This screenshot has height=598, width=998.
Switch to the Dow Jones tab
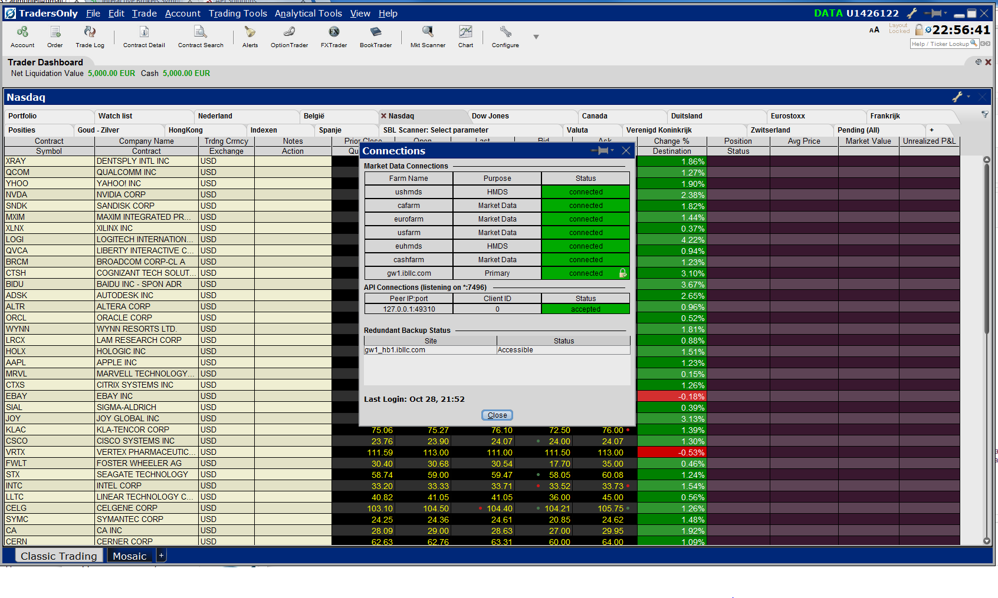[x=523, y=116]
